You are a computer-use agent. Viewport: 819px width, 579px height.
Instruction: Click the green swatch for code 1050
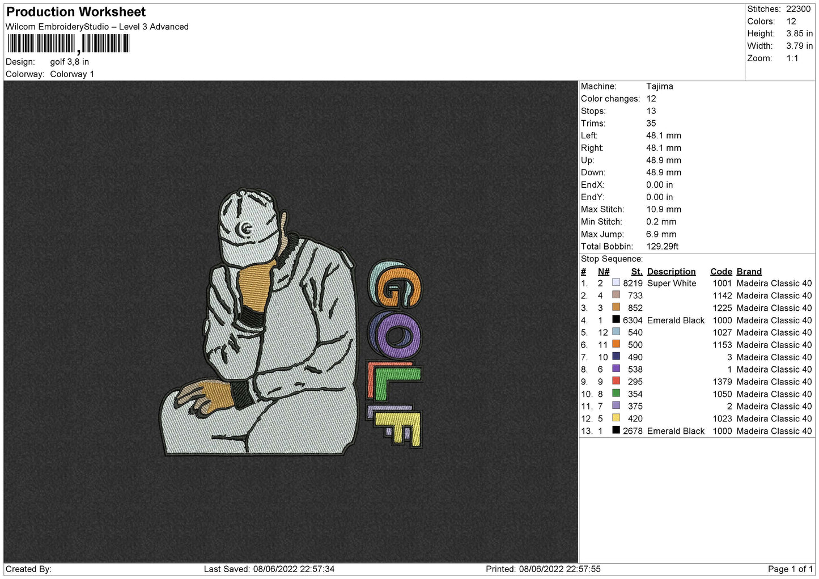[x=616, y=393]
